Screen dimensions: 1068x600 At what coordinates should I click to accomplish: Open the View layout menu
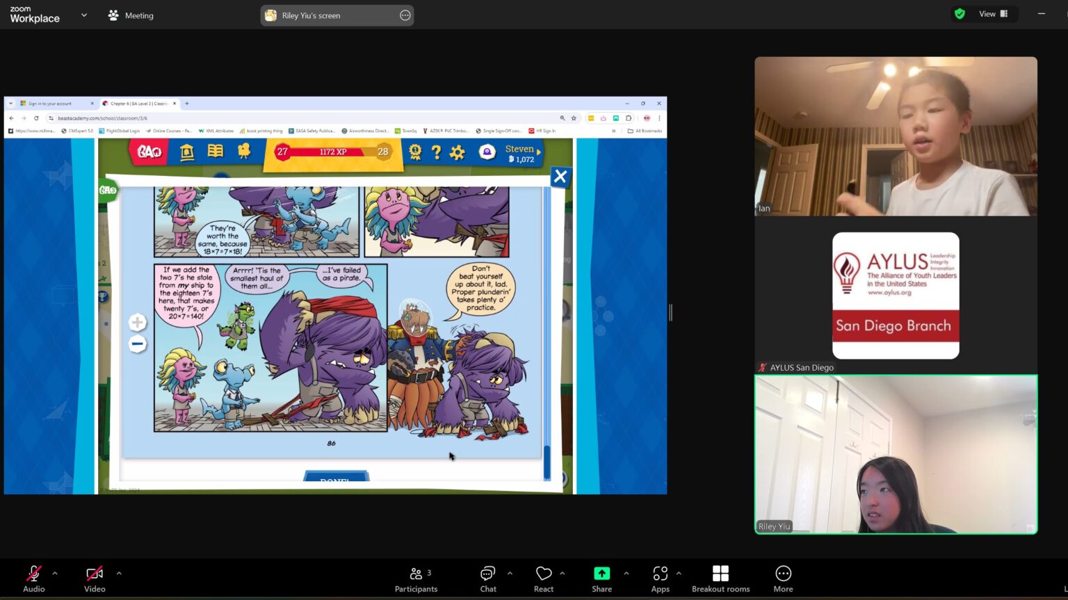pyautogui.click(x=993, y=14)
